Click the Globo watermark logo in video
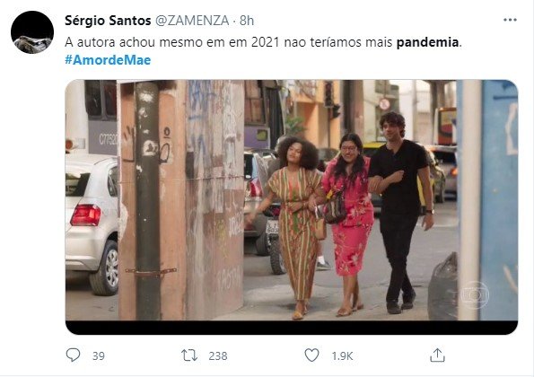 click(475, 295)
